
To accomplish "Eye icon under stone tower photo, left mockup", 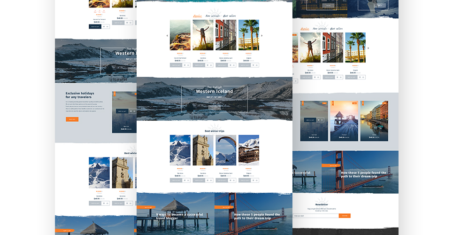I will [131, 203].
